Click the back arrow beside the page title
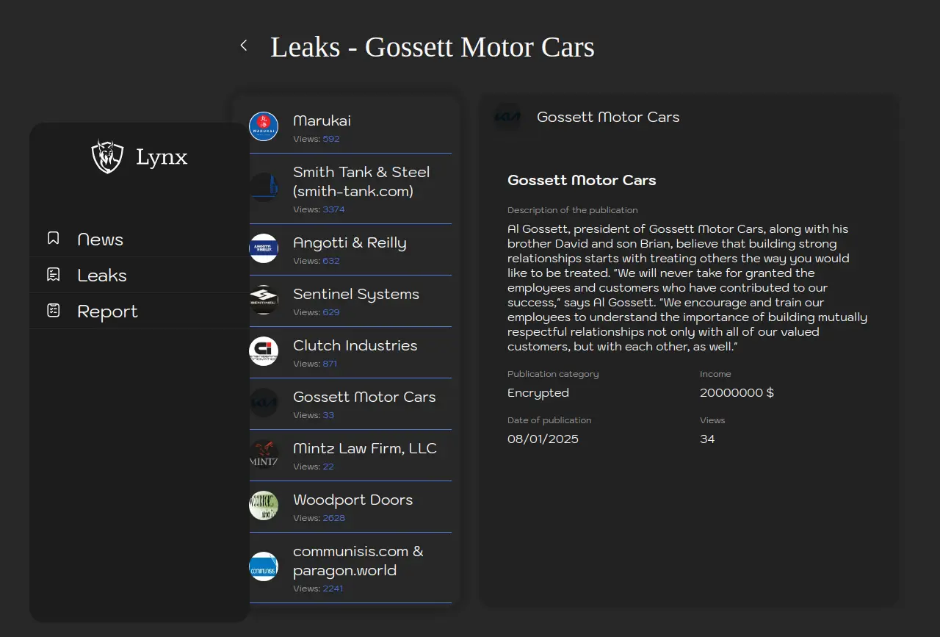 [x=244, y=46]
